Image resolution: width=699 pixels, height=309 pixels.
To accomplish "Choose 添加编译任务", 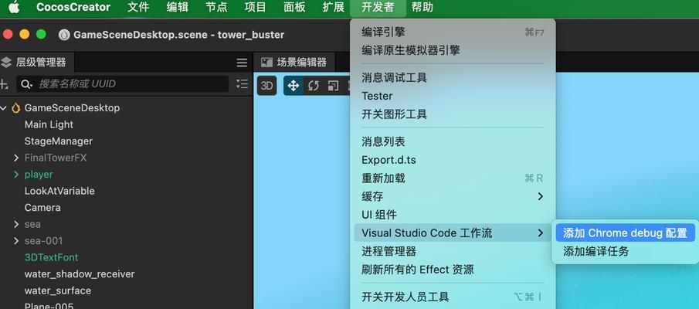I will 625,251.
